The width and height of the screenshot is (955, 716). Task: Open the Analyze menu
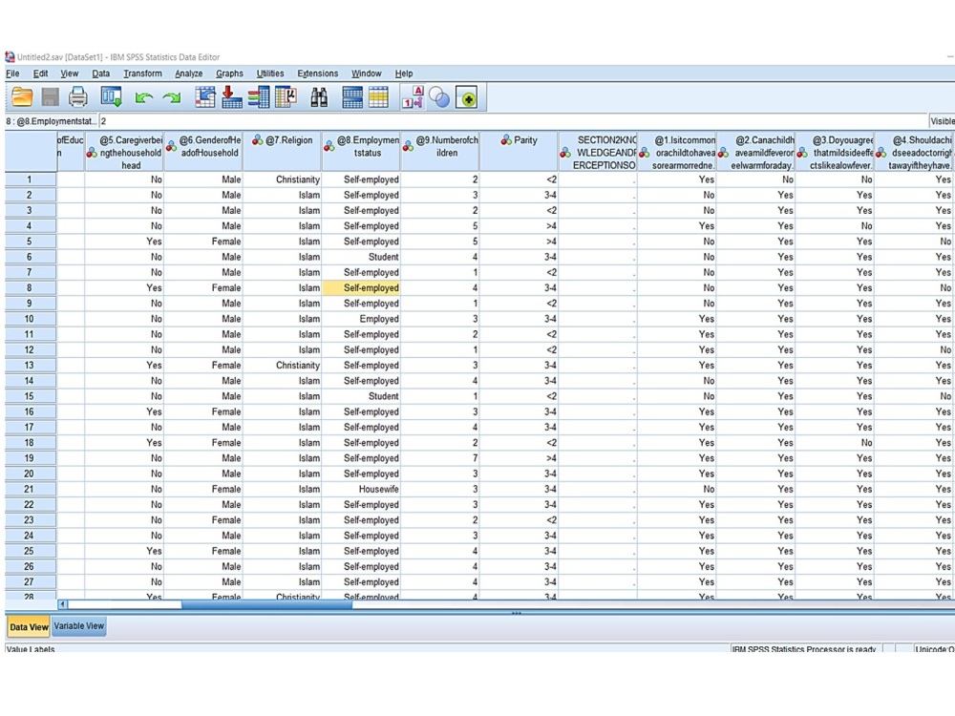point(189,74)
